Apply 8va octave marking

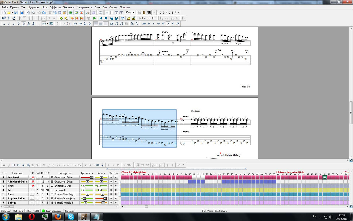tap(75, 24)
